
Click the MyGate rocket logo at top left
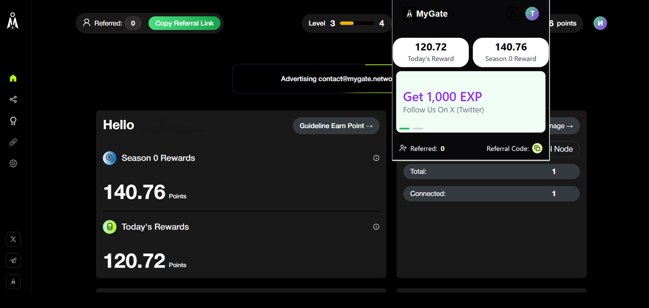pyautogui.click(x=13, y=21)
